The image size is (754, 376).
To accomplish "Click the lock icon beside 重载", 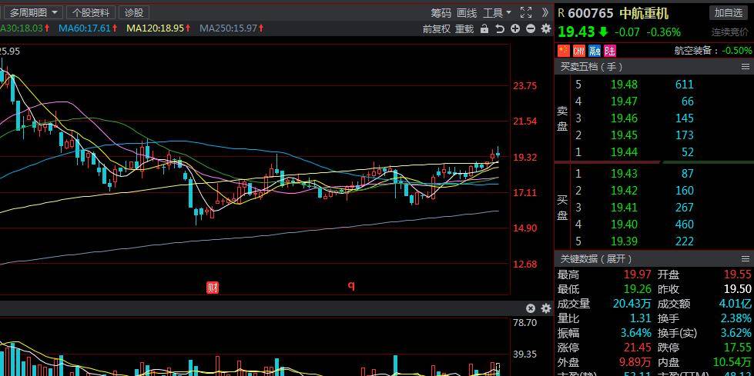I will point(484,28).
